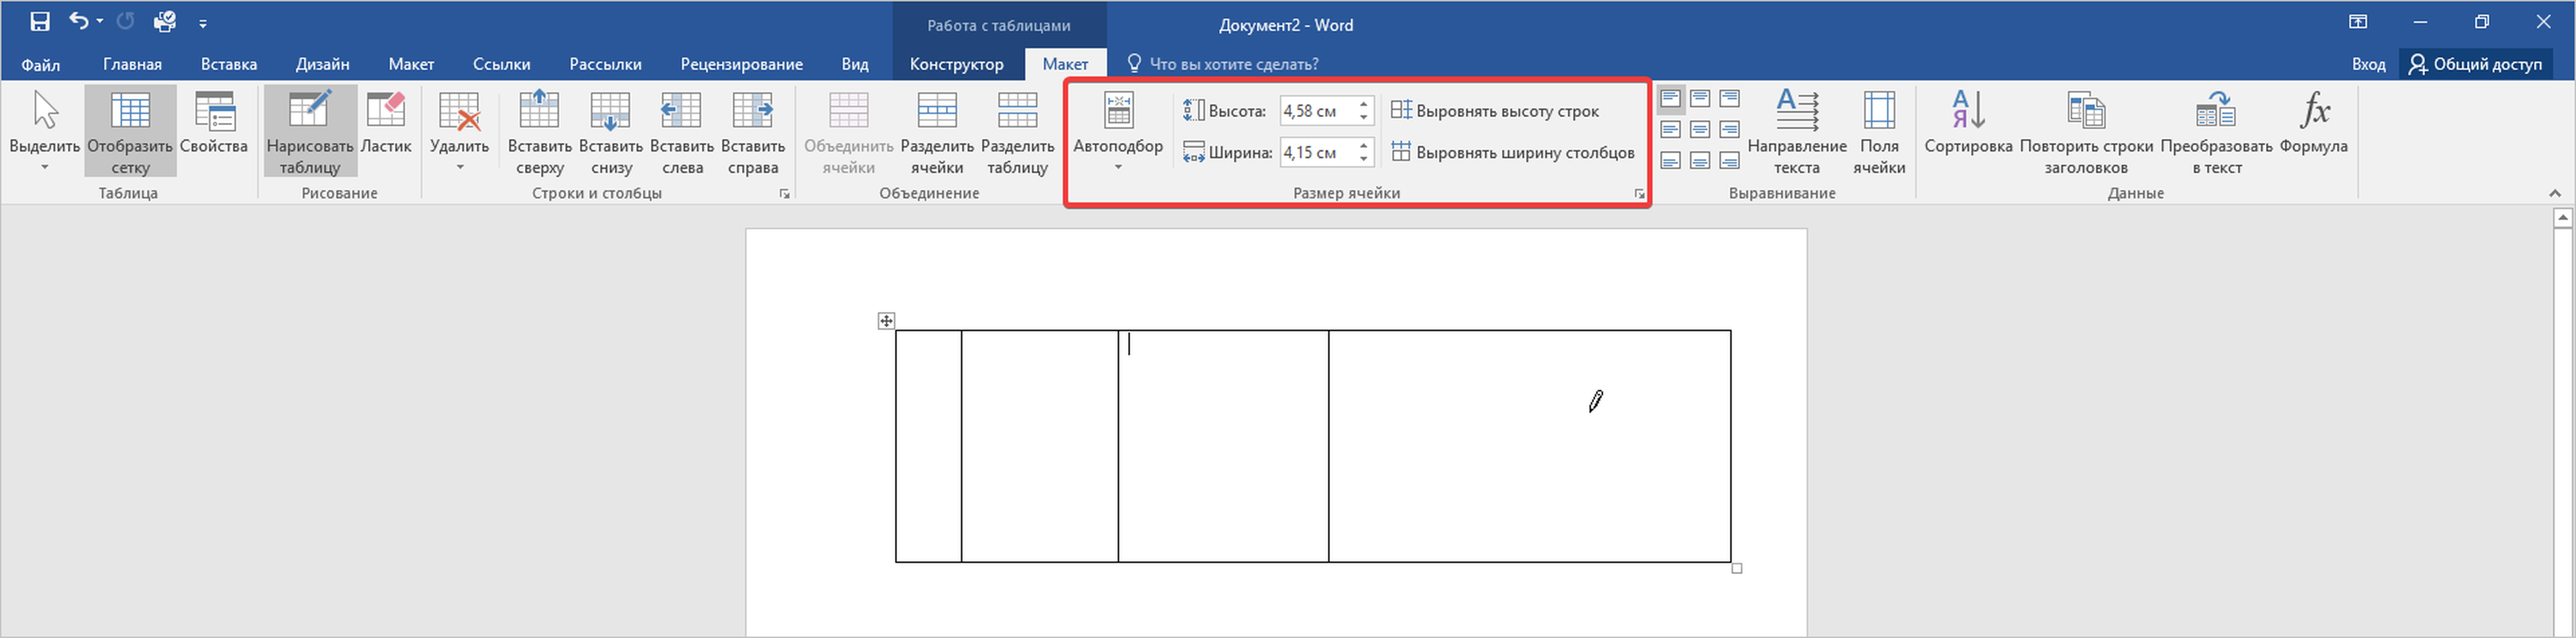Click the Save icon in quick access toolbar

[x=40, y=21]
